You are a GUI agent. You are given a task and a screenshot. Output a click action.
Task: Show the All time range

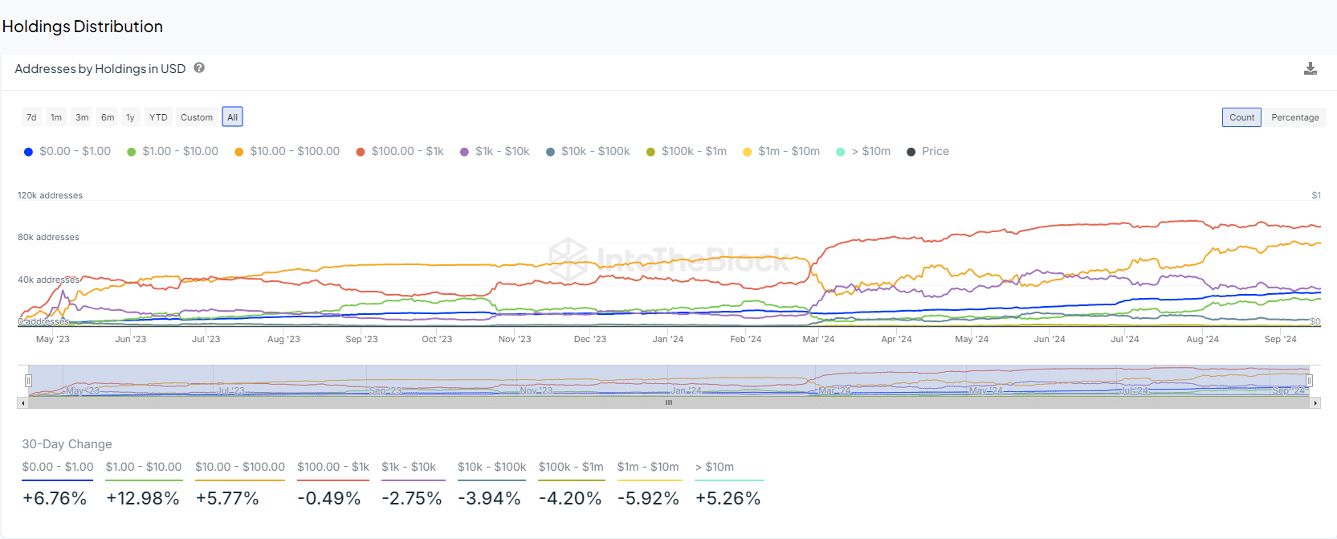[233, 117]
